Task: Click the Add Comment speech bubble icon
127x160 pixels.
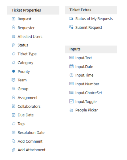Action: point(14,141)
